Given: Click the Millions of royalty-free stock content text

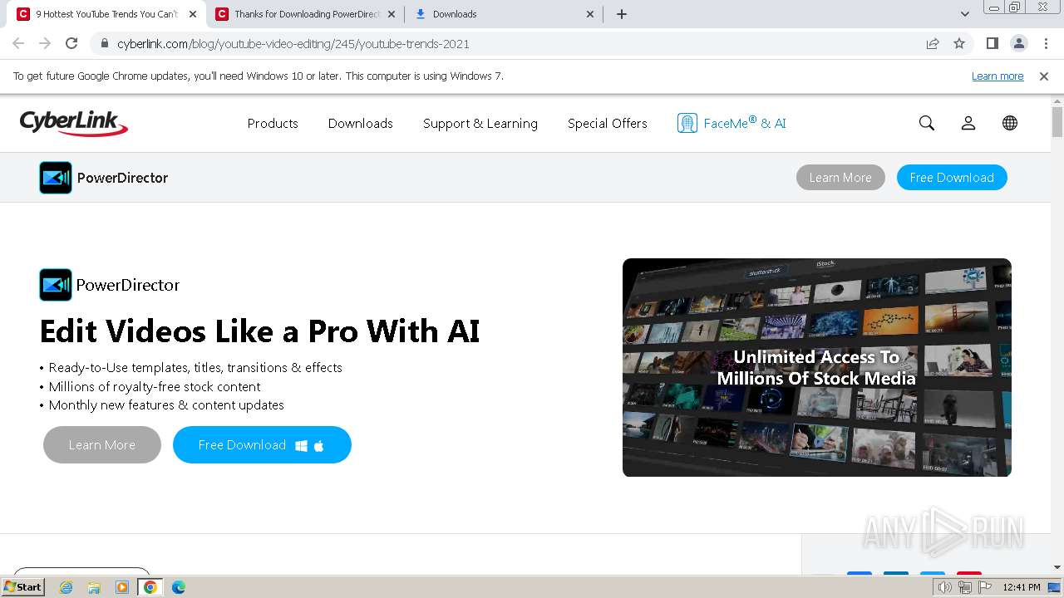Looking at the screenshot, I should [155, 386].
